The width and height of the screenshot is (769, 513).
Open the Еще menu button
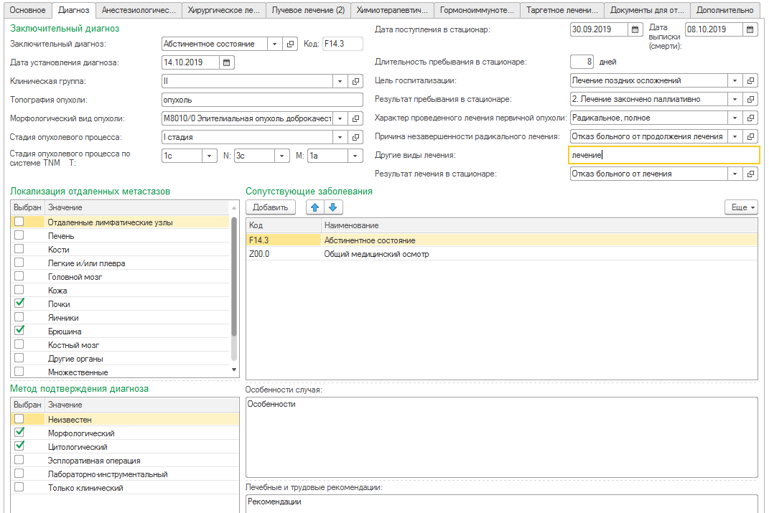point(741,207)
